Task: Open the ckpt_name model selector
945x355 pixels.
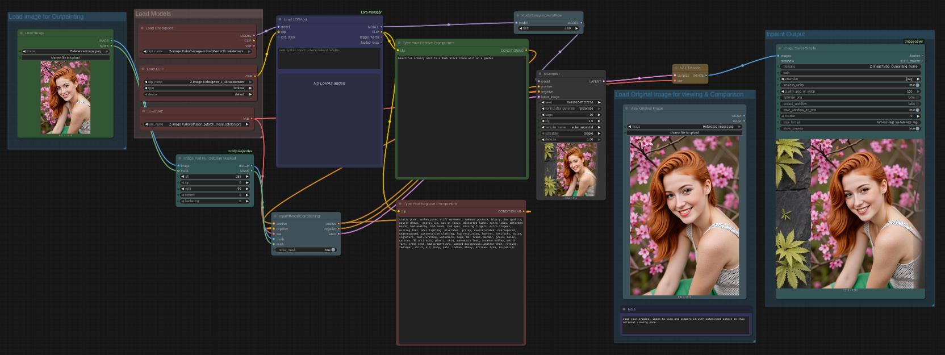Action: click(x=196, y=51)
